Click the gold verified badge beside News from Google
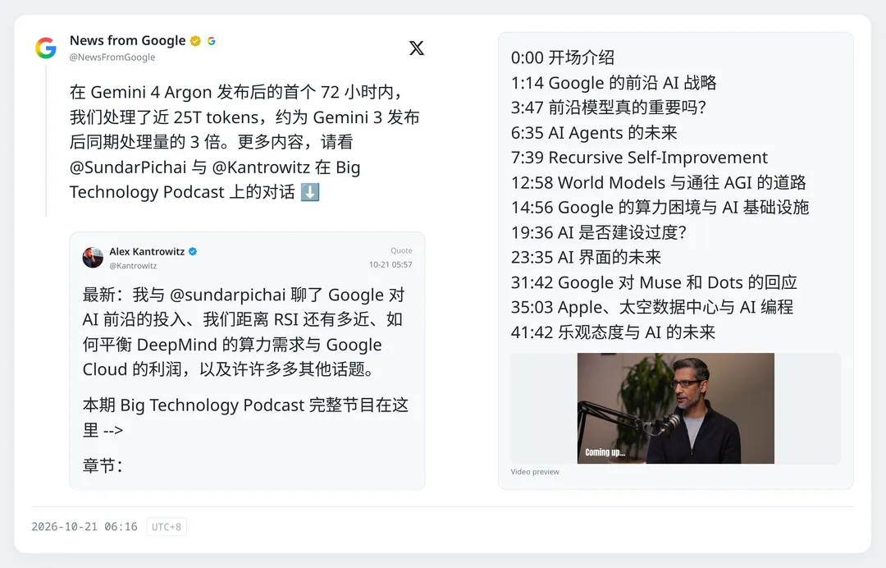Image resolution: width=886 pixels, height=568 pixels. point(195,41)
